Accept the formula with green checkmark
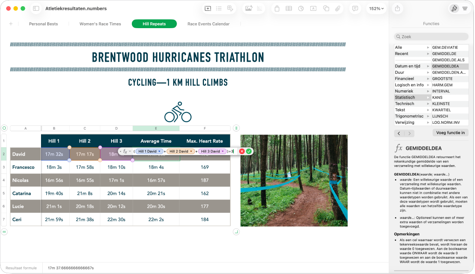Screen dimensions: 475x274 pos(249,151)
